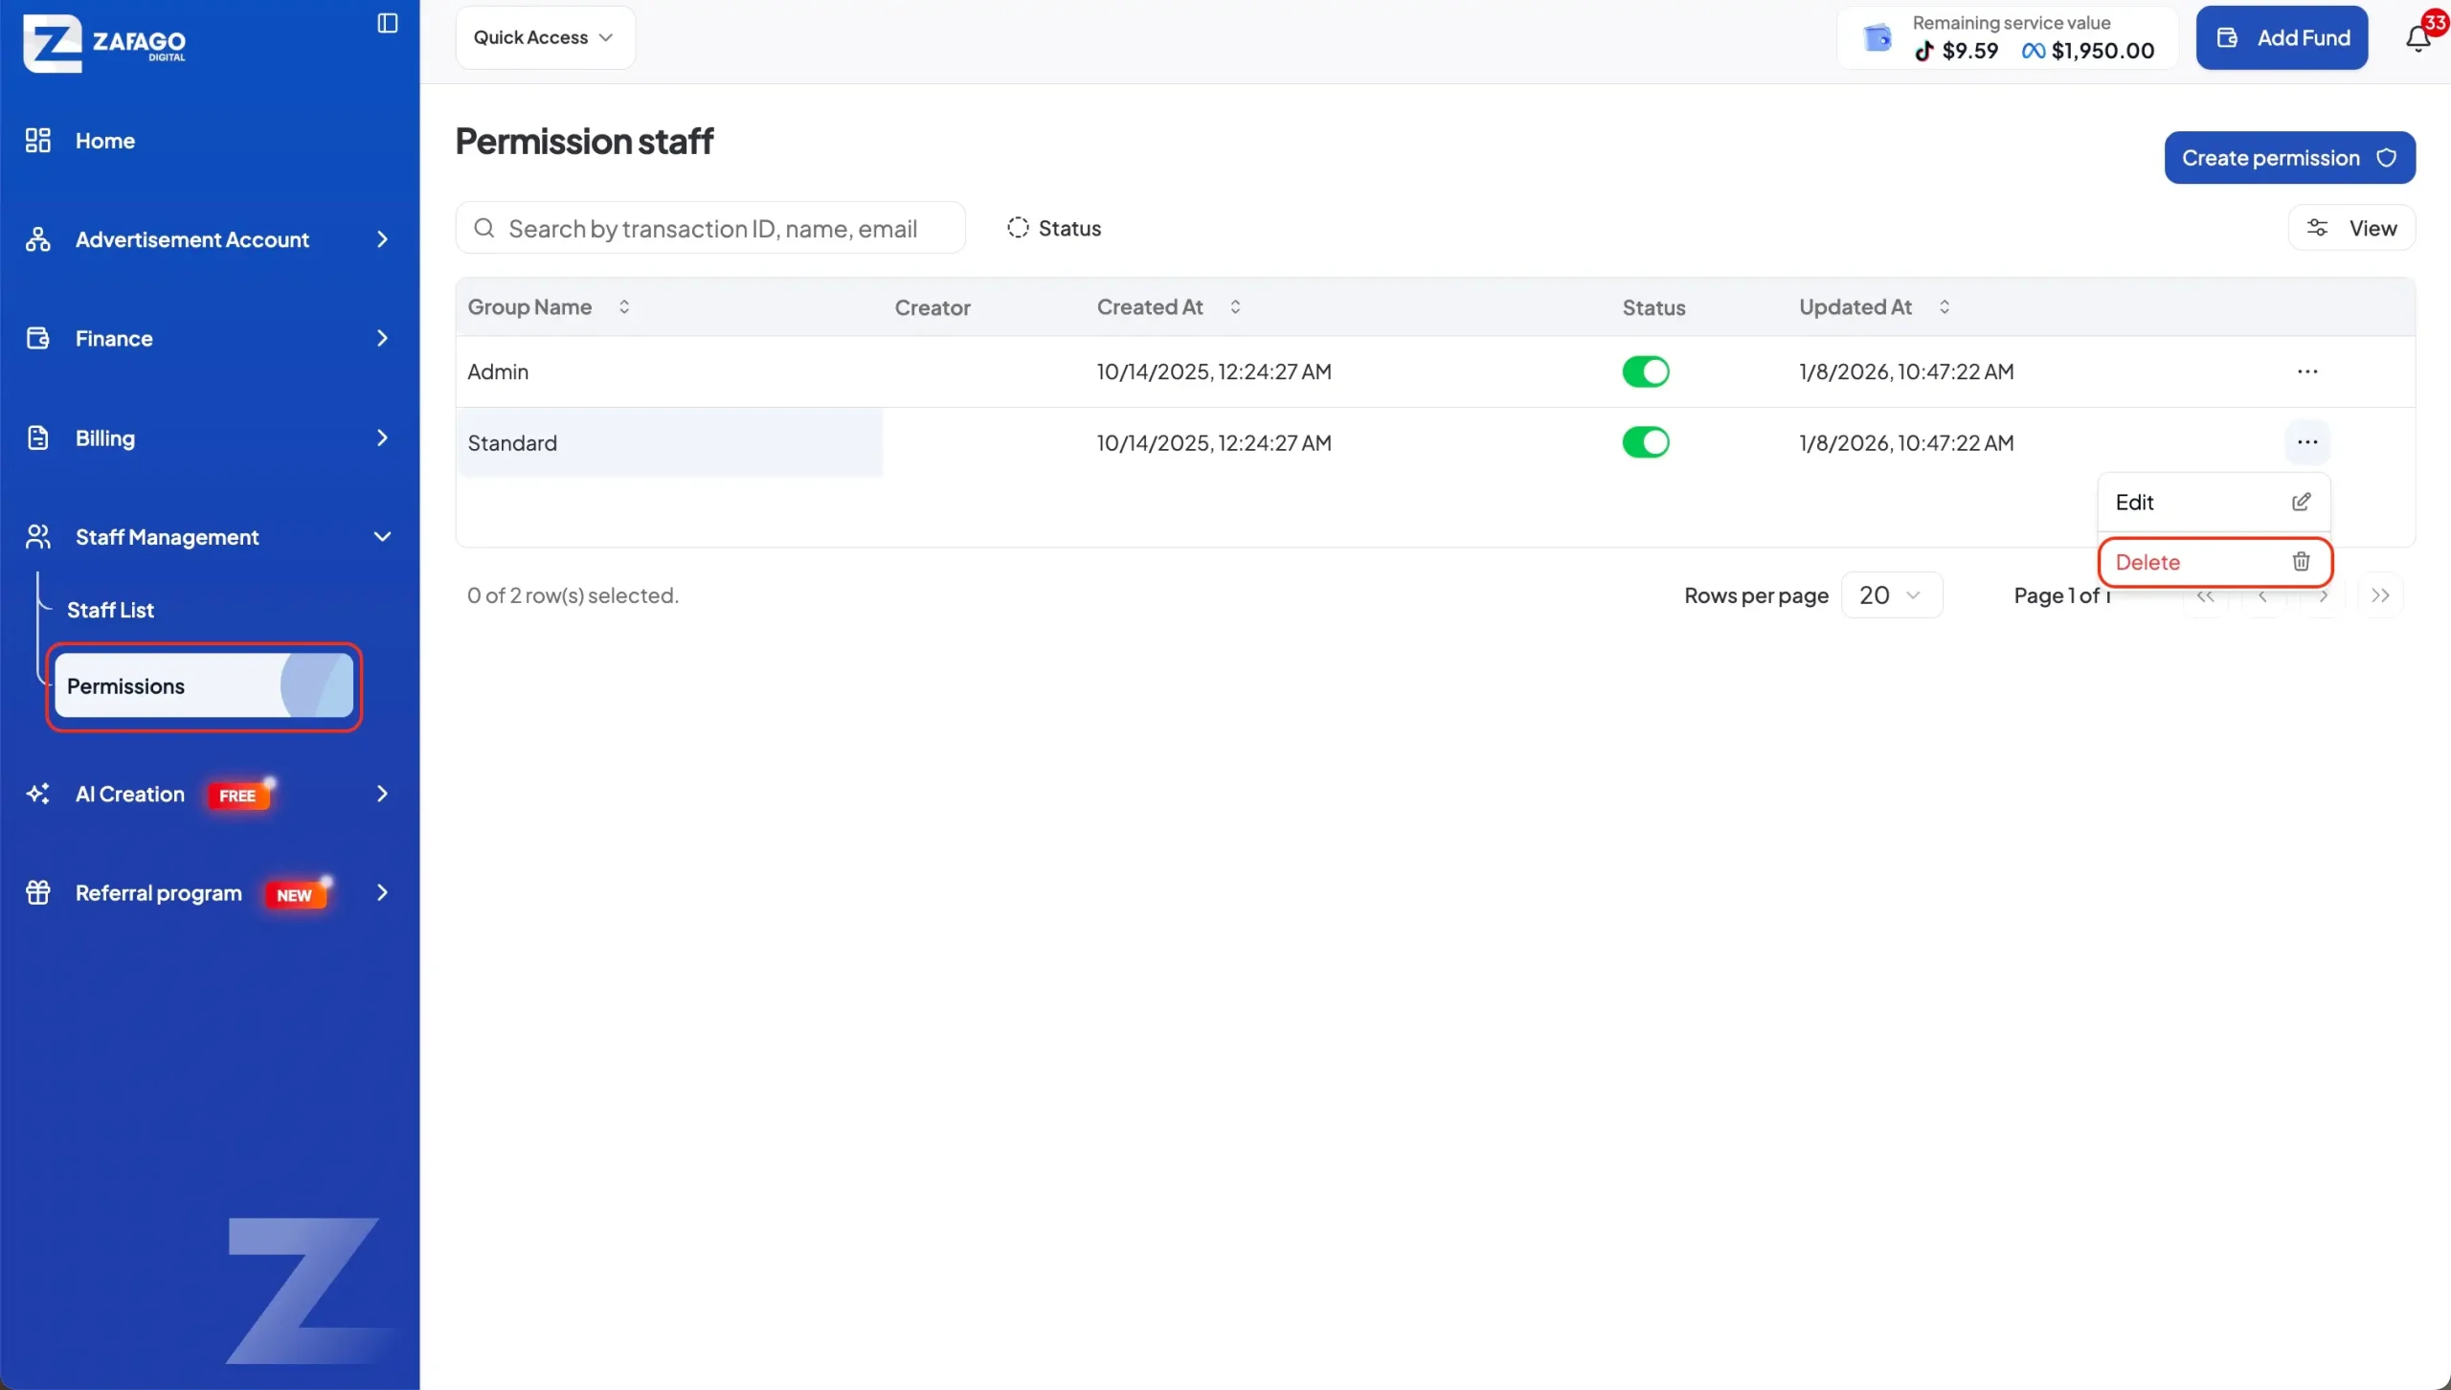Click the TikTok balance $9.59
This screenshot has height=1390, width=2451.
[1957, 51]
